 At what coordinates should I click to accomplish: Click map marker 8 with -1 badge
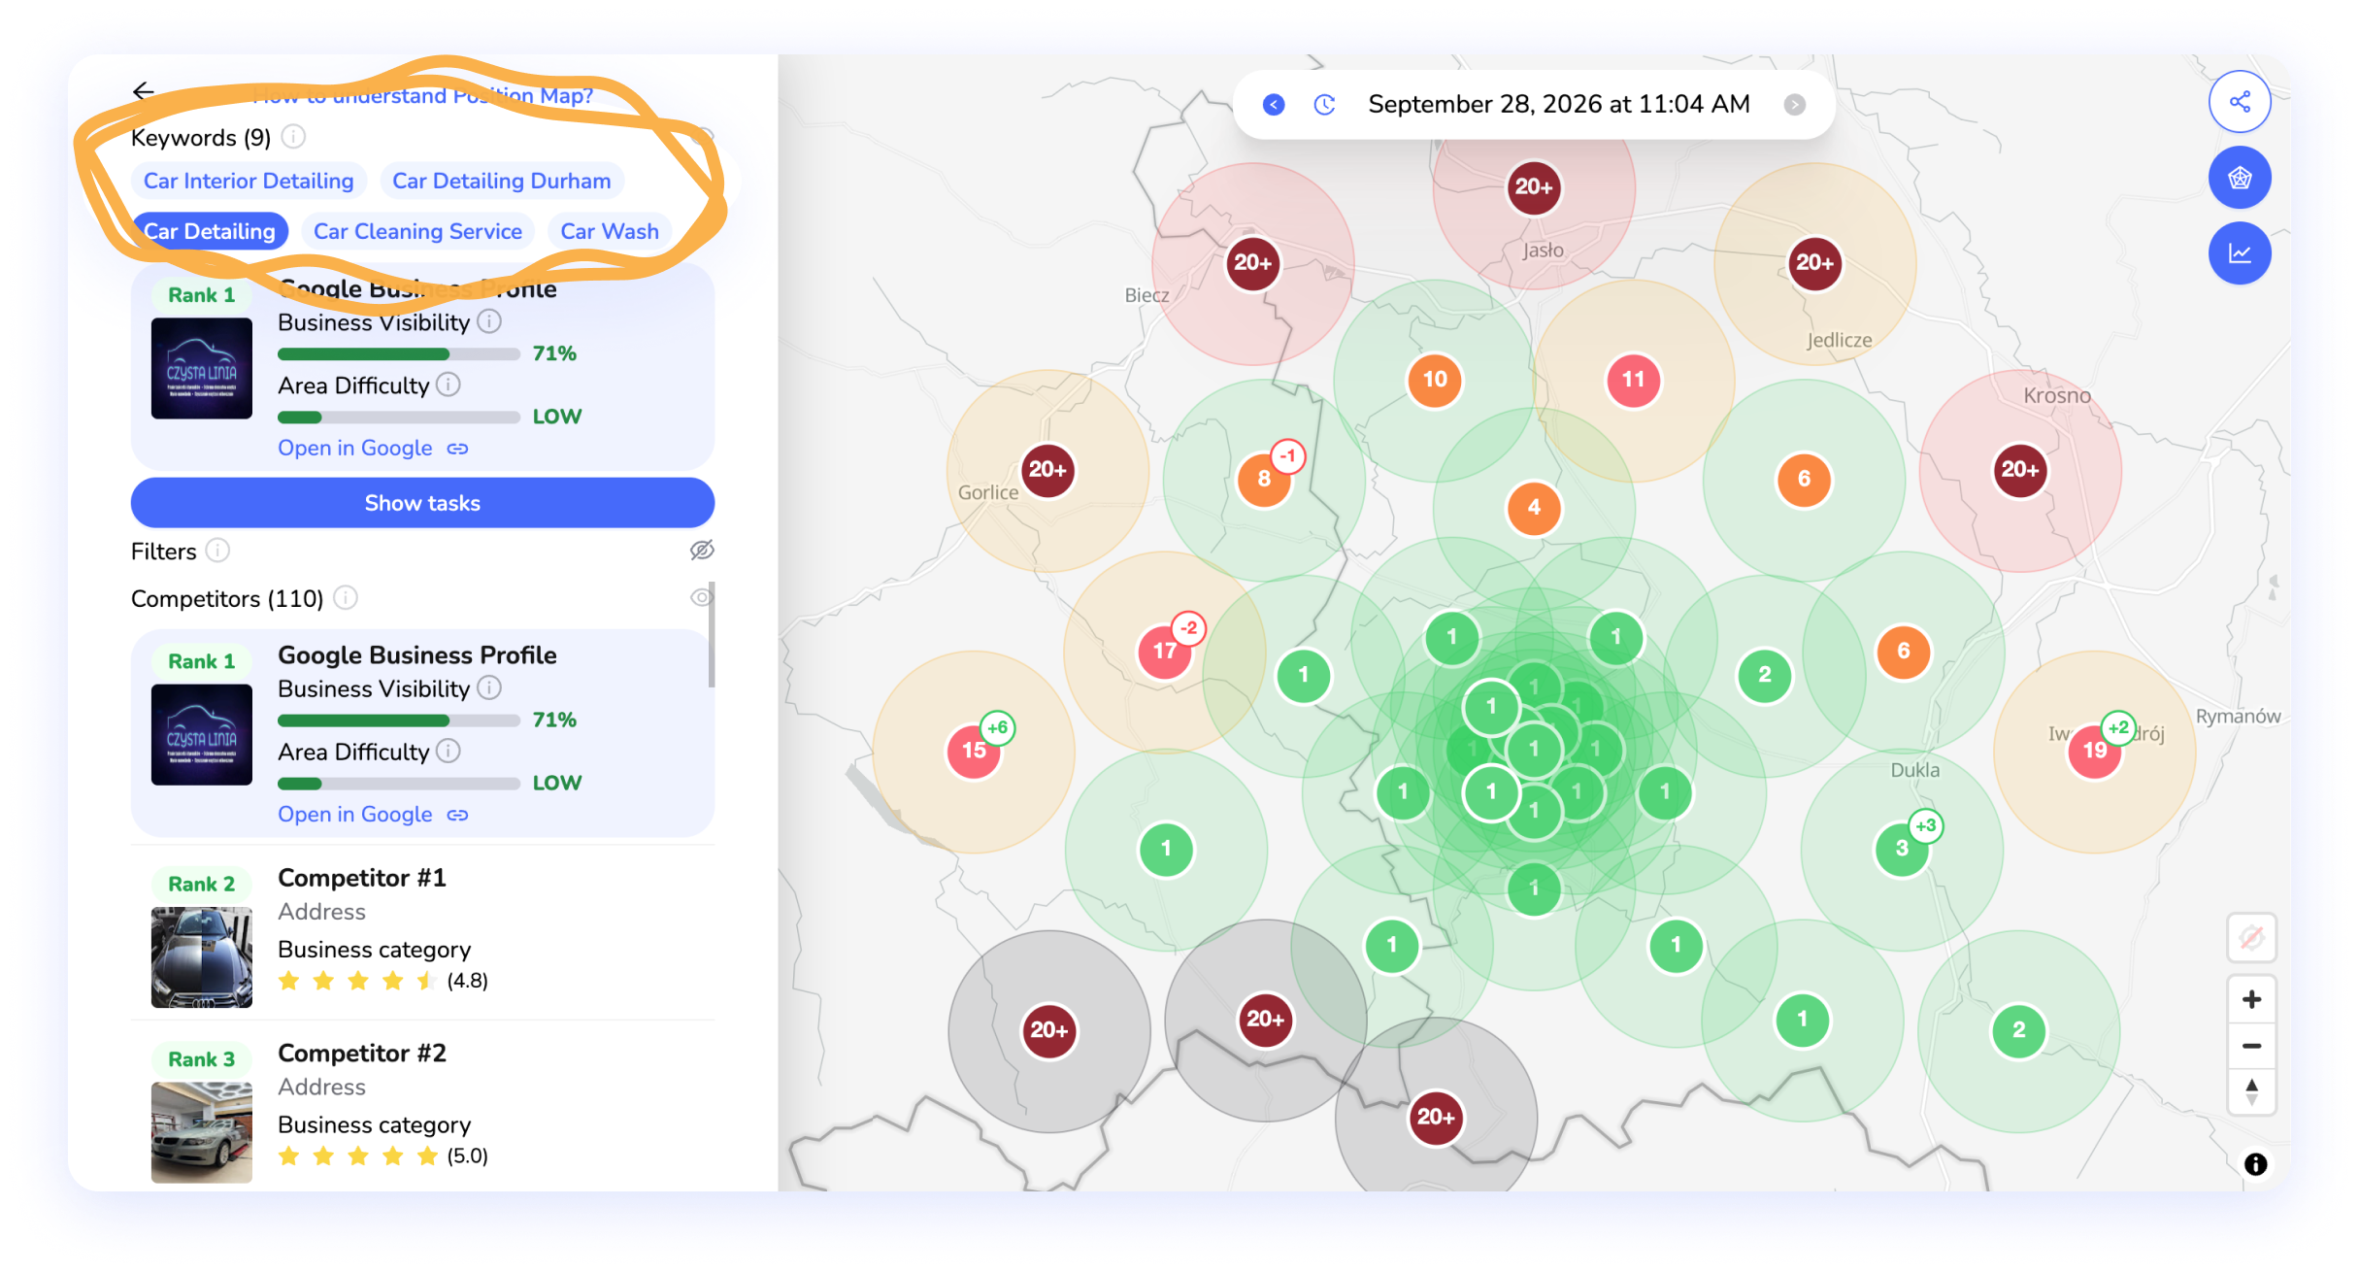click(1264, 478)
